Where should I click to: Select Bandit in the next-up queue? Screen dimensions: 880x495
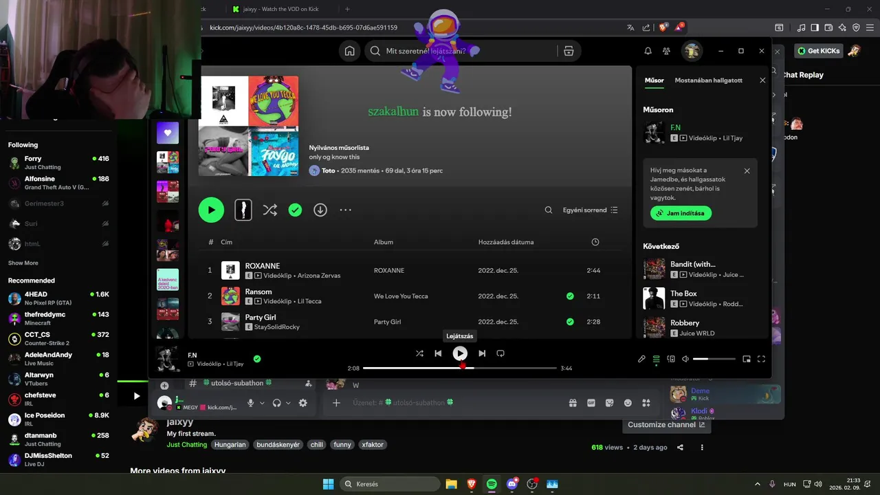click(701, 269)
